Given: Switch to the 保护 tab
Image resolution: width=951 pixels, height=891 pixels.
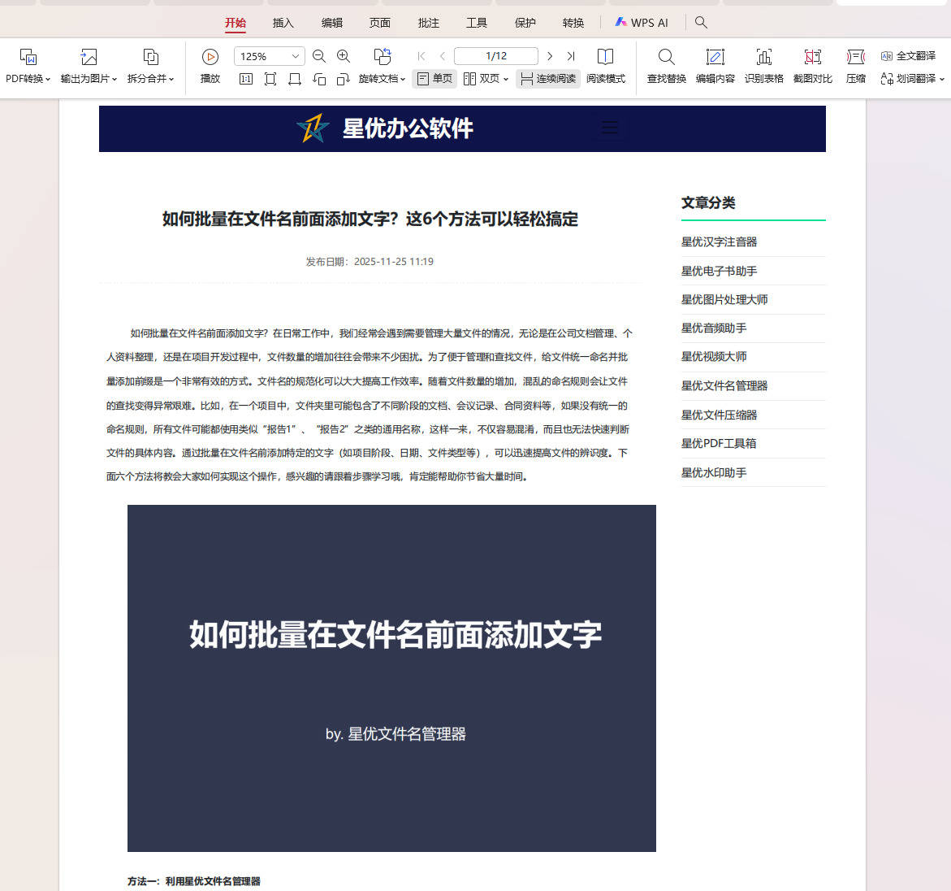Looking at the screenshot, I should (525, 23).
